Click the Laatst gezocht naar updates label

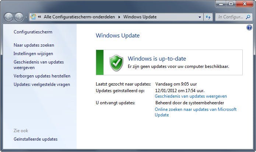click(123, 84)
